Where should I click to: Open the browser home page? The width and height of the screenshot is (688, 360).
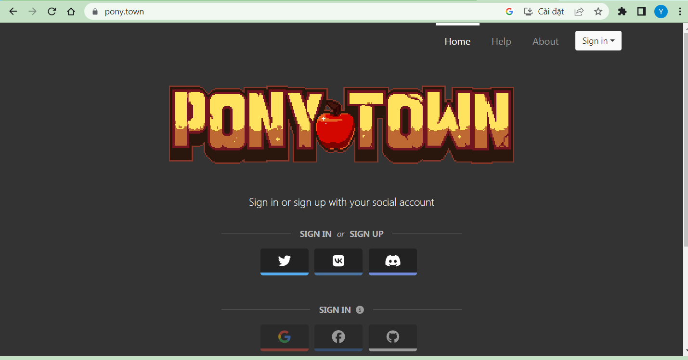tap(71, 12)
